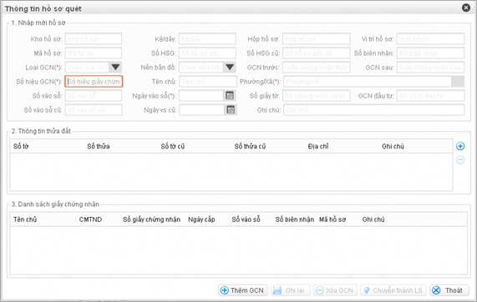477x302 pixels.
Task: Click Mã hồ sơ header in certificate list
Action: coord(332,219)
